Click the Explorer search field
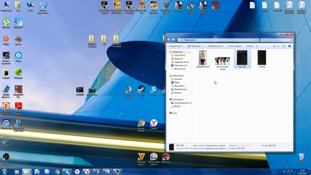The width and height of the screenshot is (311, 175). click(276, 40)
